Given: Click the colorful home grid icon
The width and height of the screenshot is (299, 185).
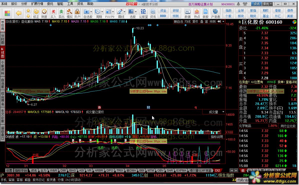Looking at the screenshot, I should [x=7, y=13].
